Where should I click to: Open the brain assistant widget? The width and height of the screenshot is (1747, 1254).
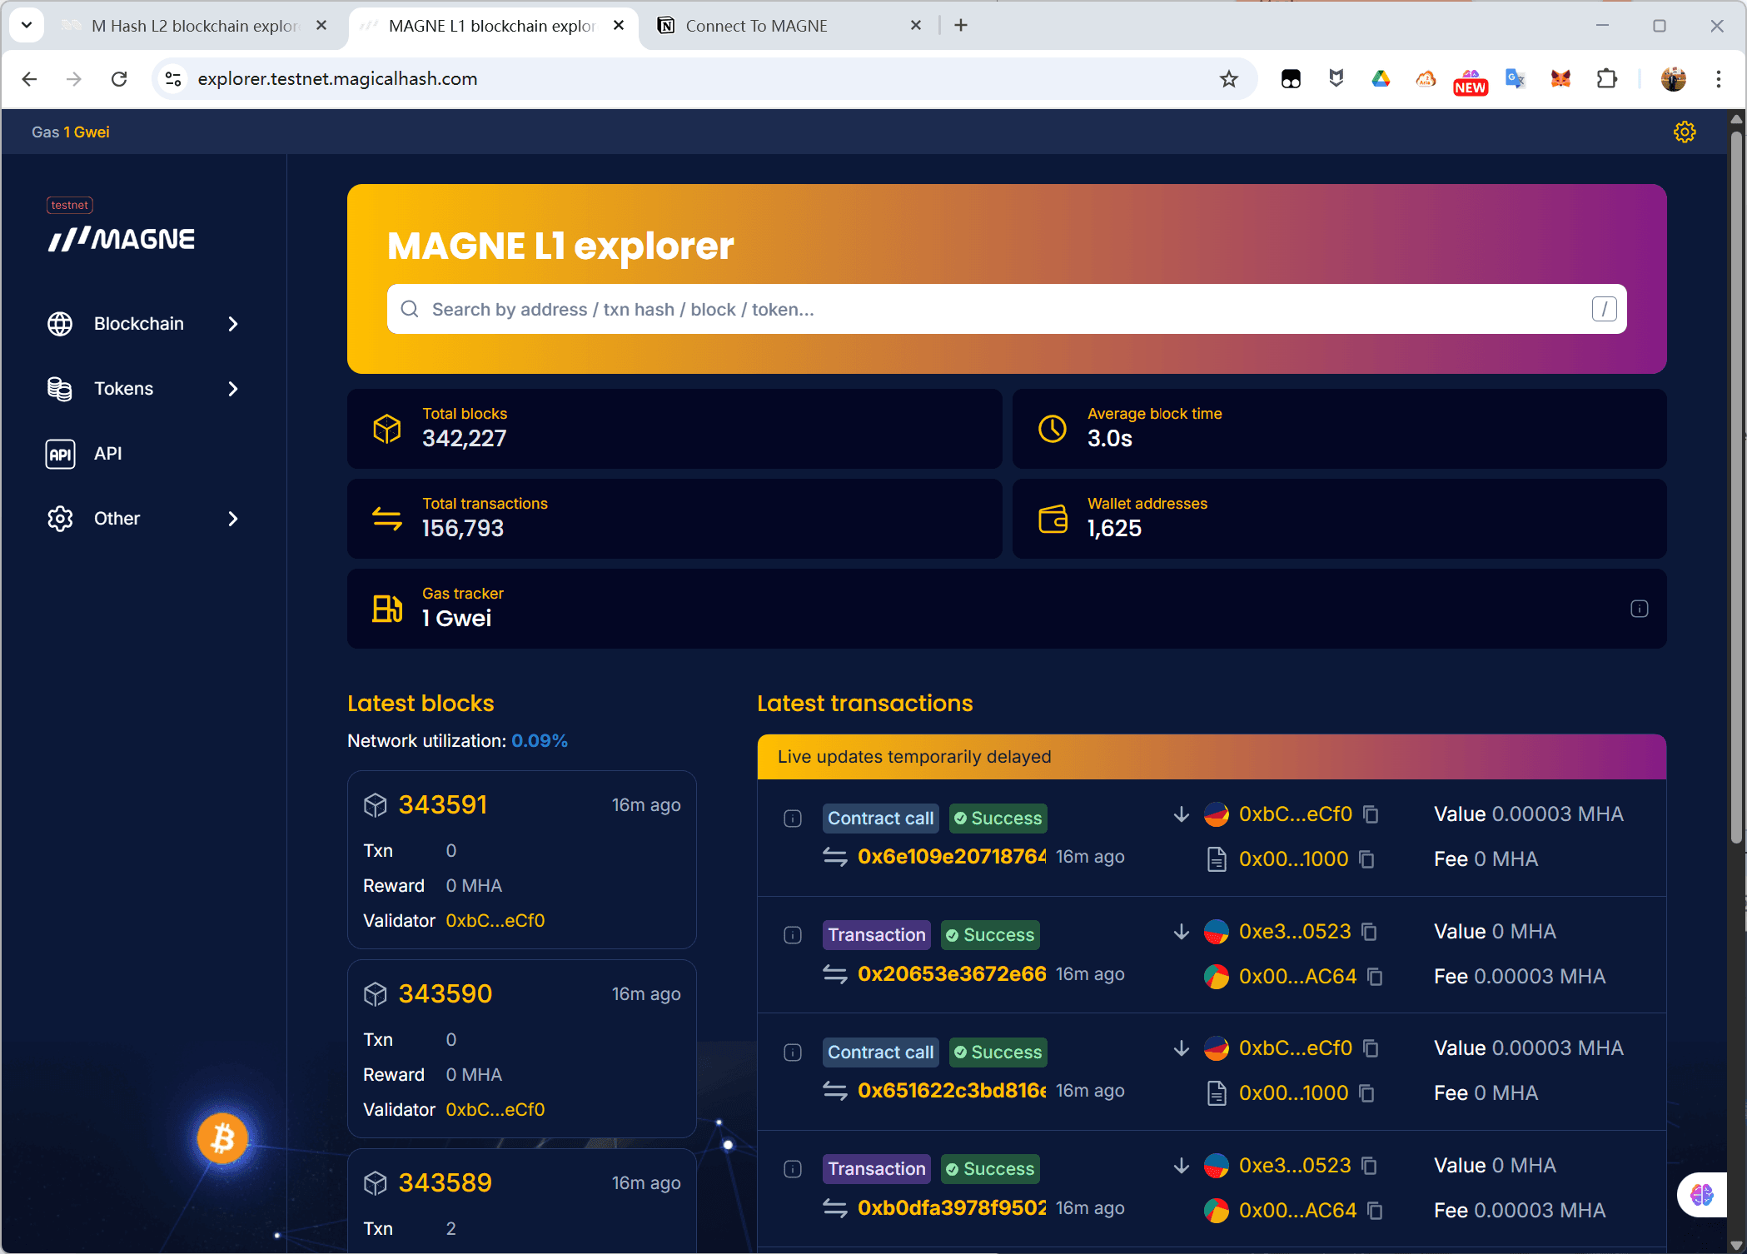click(x=1701, y=1195)
